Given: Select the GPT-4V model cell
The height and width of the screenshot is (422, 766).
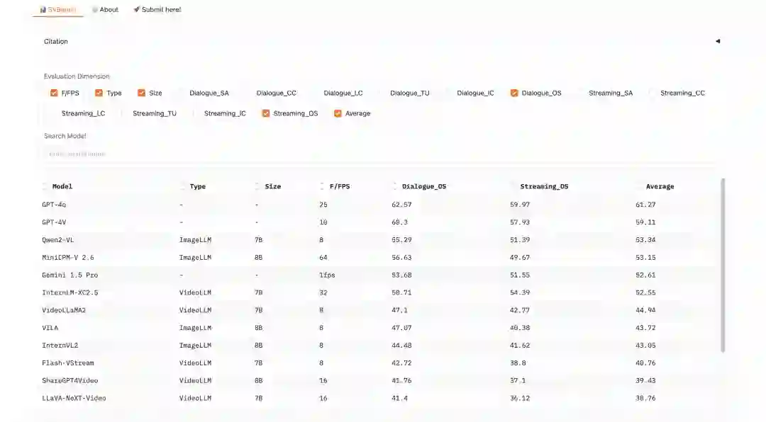Looking at the screenshot, I should tap(54, 222).
